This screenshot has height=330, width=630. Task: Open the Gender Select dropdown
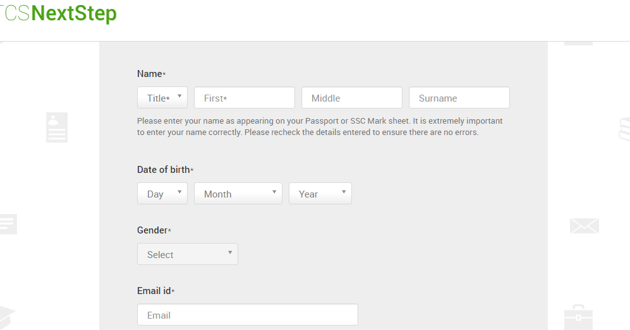188,254
